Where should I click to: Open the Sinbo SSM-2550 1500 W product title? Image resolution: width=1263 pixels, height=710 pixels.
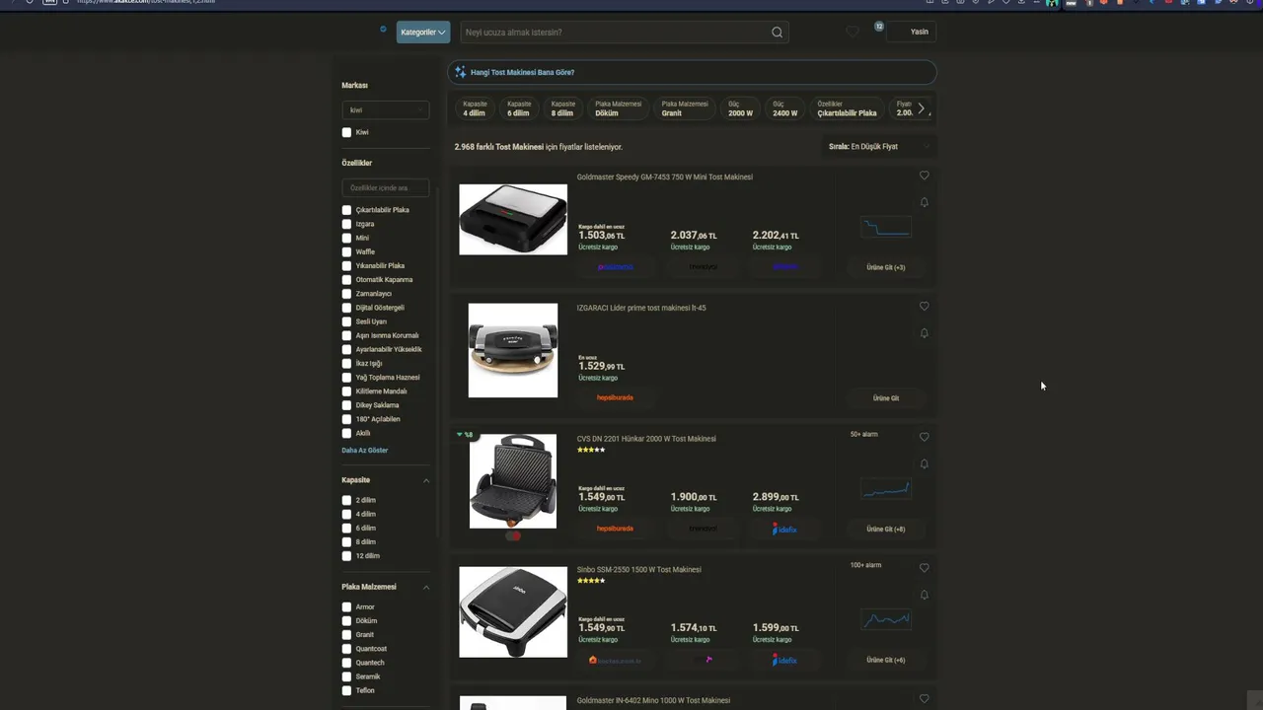coord(639,570)
